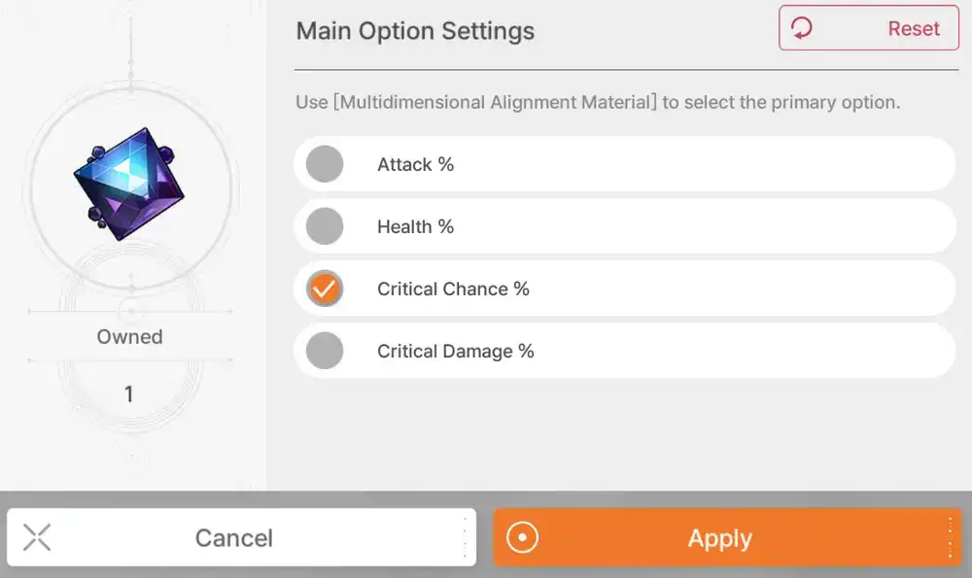Toggle the checked Critical Chance % option
This screenshot has height=578, width=972.
[325, 289]
